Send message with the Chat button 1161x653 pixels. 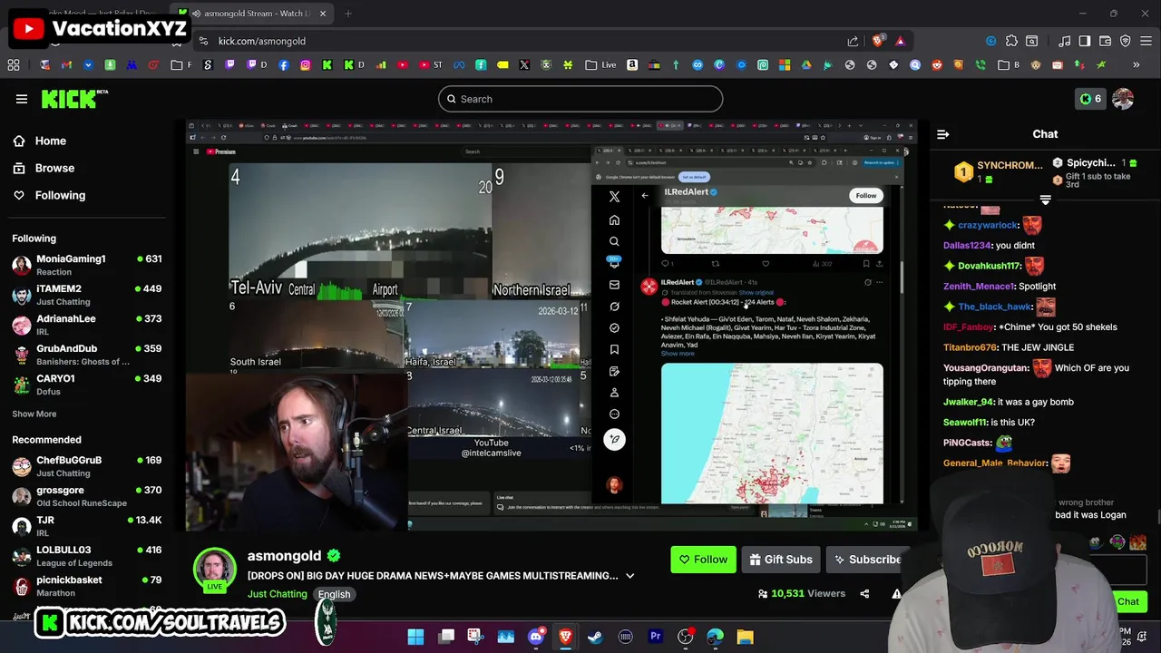pyautogui.click(x=1127, y=601)
